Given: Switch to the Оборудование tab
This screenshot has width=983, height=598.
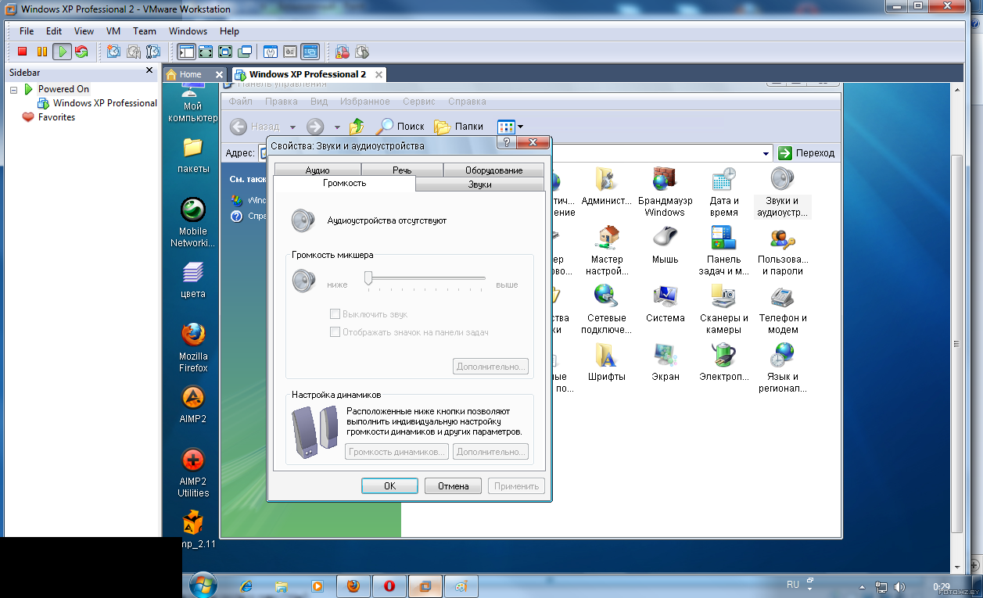Looking at the screenshot, I should coord(493,170).
